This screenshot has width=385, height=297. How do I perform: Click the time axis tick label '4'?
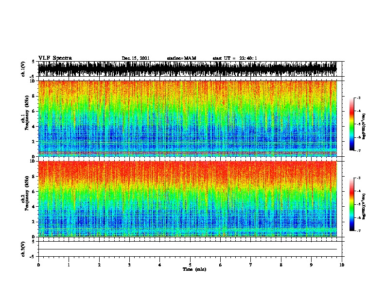[x=160, y=264]
